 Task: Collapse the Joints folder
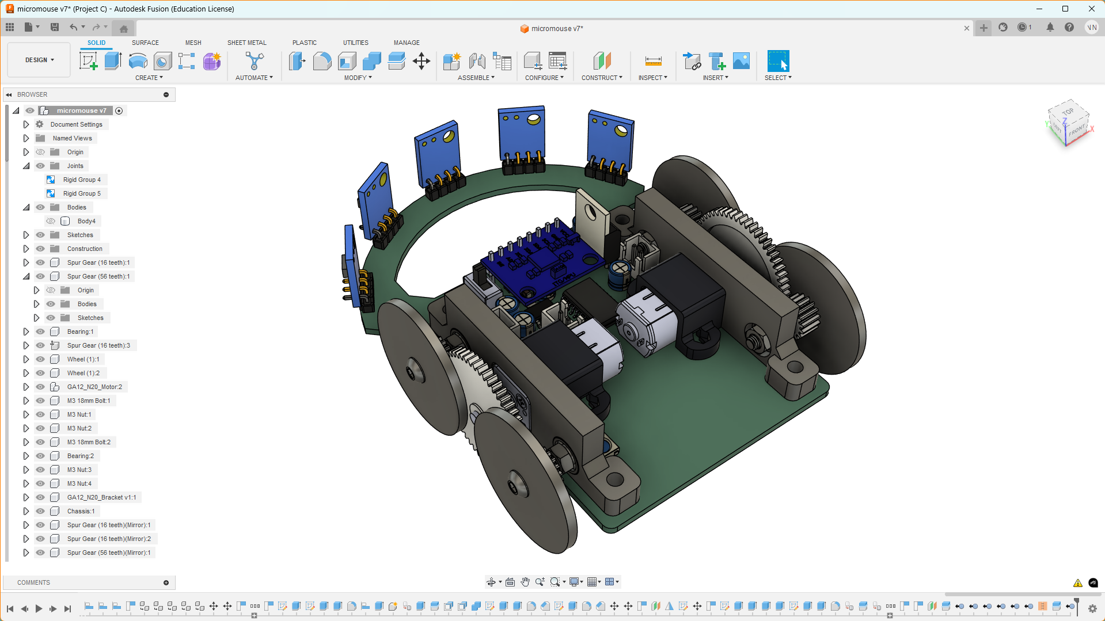[26, 166]
